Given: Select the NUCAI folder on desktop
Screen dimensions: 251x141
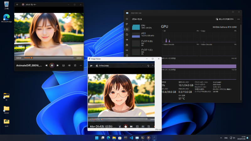Looking at the screenshot, I should pyautogui.click(x=6, y=110).
